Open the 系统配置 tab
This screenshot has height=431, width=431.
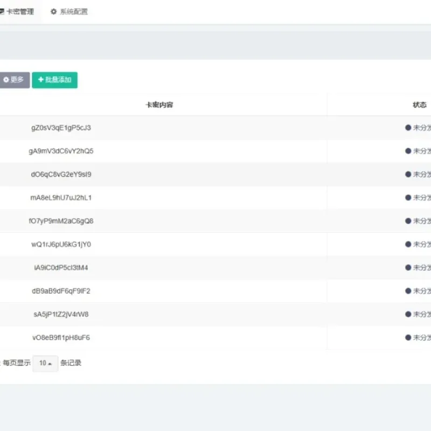click(x=69, y=11)
